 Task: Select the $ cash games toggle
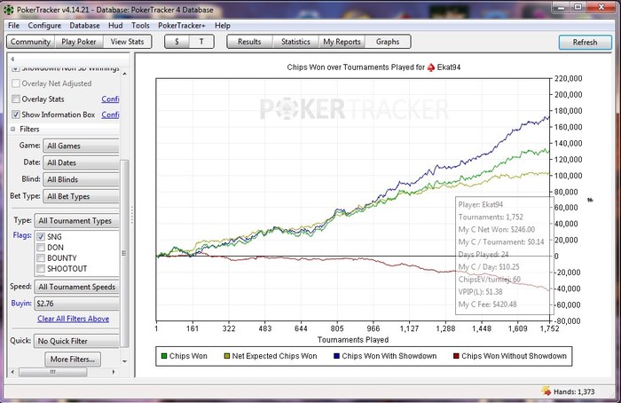point(177,42)
